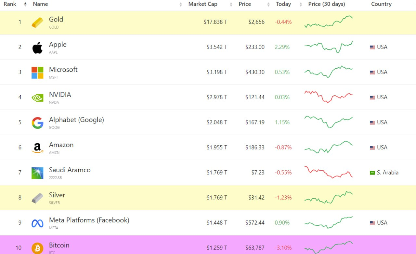Click the Gold bar icon

pos(37,22)
